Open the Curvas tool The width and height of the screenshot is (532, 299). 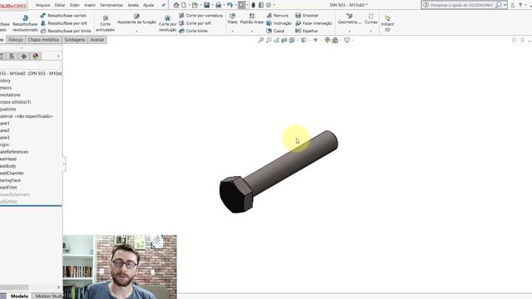coord(371,18)
